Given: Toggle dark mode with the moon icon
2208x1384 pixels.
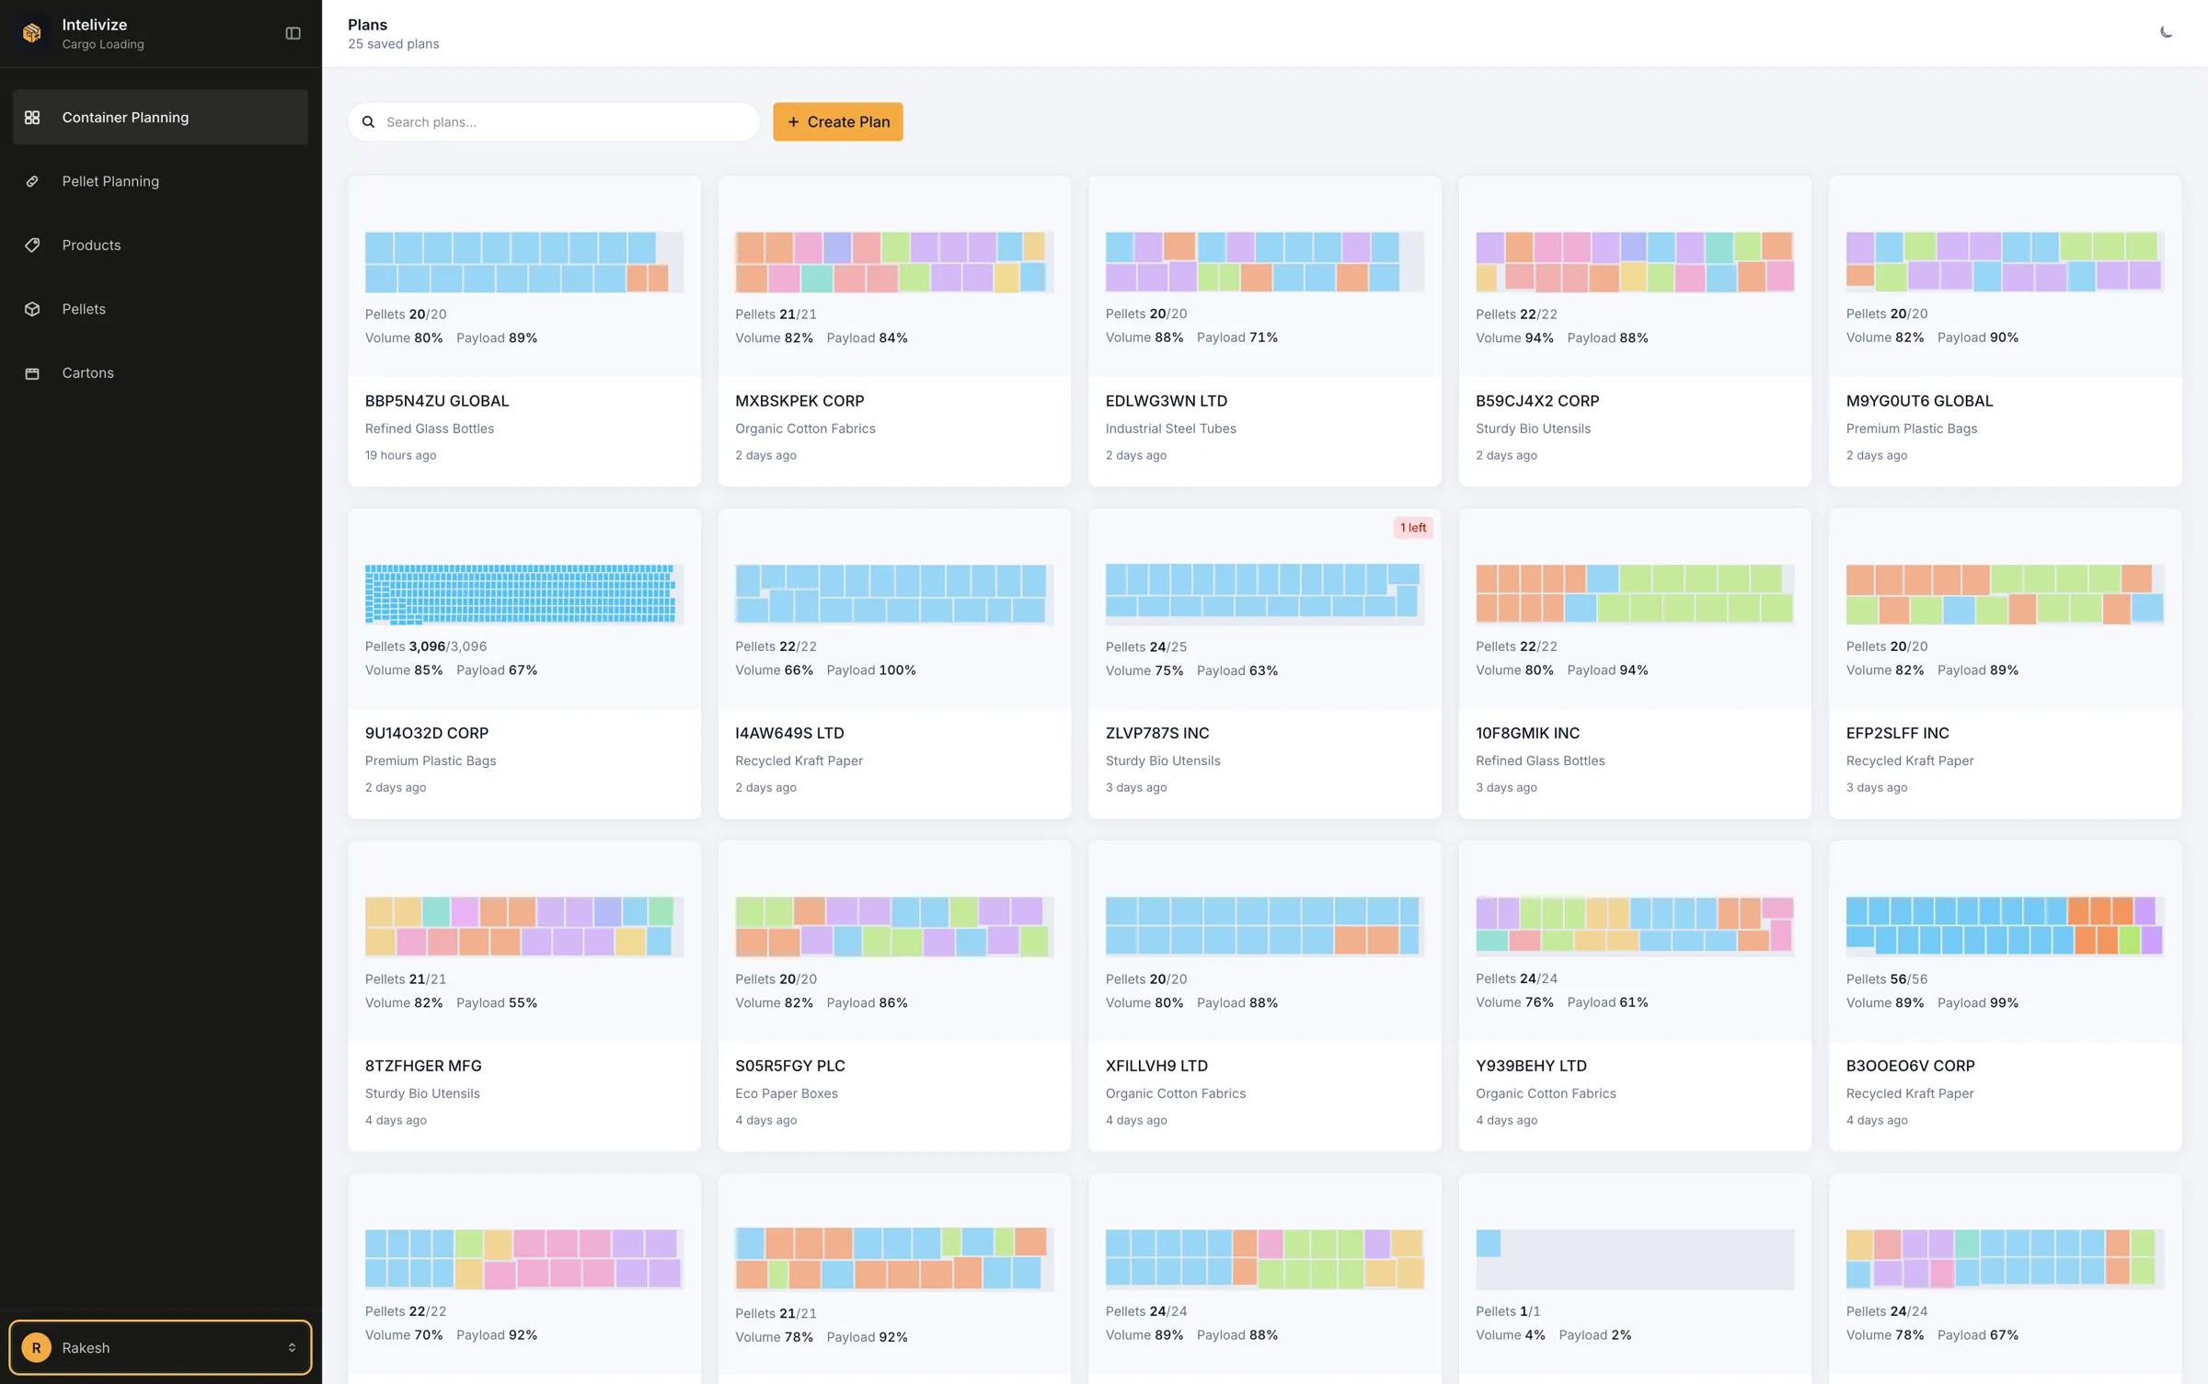Looking at the screenshot, I should click(2166, 32).
